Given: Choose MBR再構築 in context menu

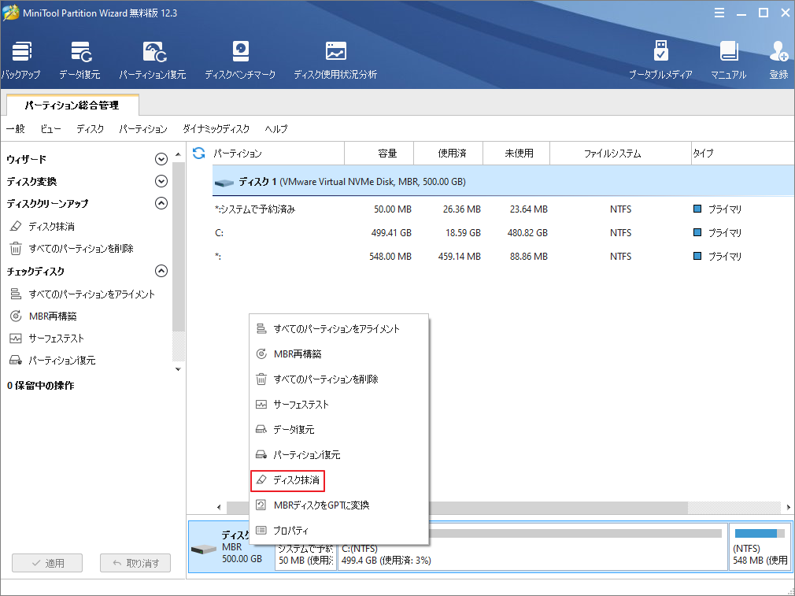Looking at the screenshot, I should click(x=338, y=354).
